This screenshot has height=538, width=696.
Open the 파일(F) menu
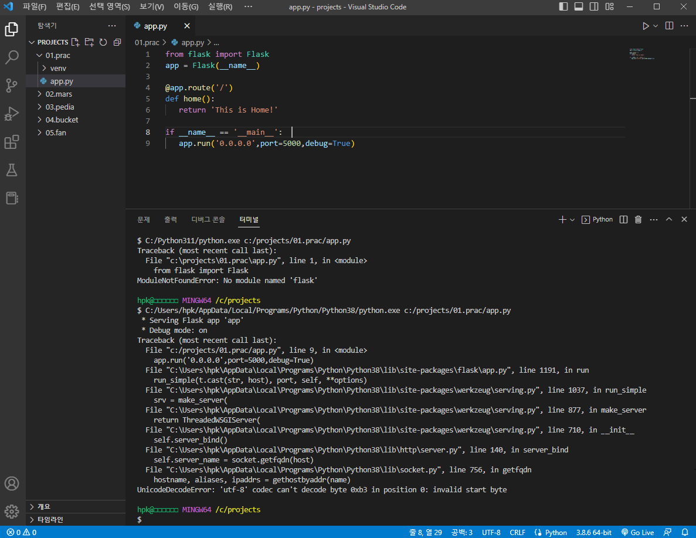(35, 6)
